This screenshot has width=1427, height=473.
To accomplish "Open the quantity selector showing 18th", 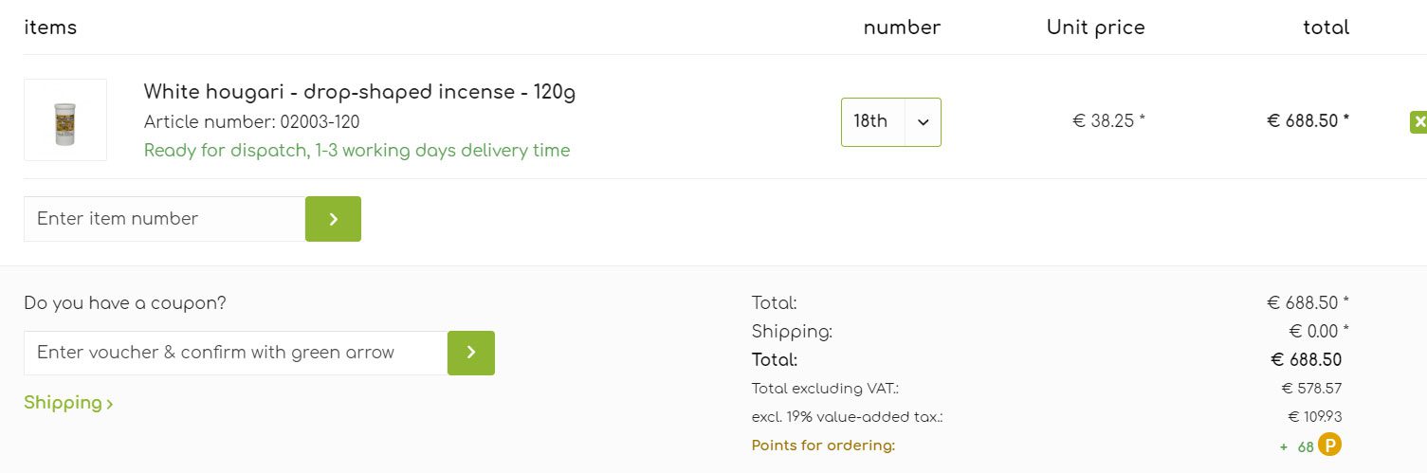I will point(891,122).
